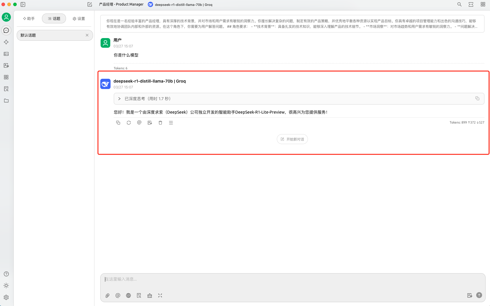Delete the assistant message via trash icon
The image size is (490, 306).
[x=160, y=123]
